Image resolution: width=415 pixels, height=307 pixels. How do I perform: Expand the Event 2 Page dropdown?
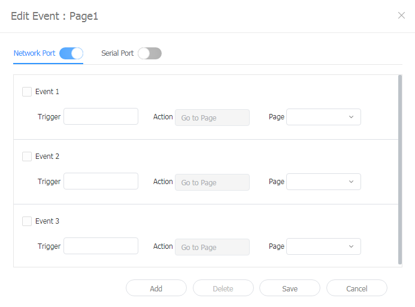323,182
